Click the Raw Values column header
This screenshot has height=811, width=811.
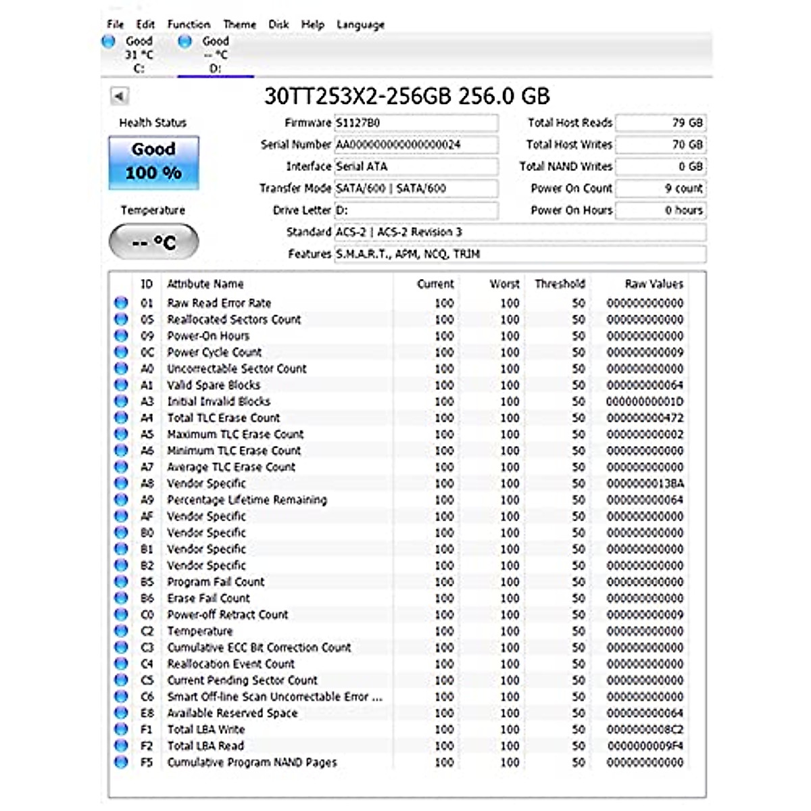654,284
